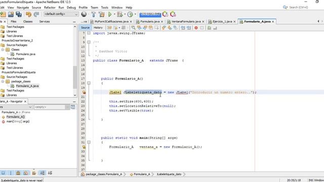
Task: Collapse the constructor fold at line 18
Action: tap(89, 83)
